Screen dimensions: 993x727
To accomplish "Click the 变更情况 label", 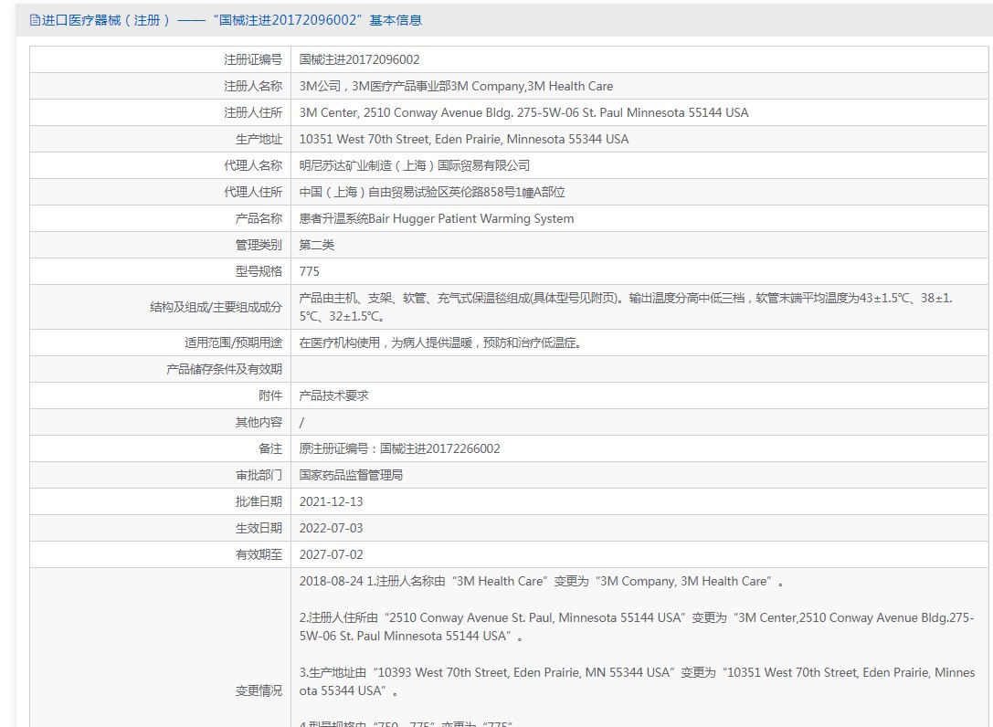I will click(259, 690).
